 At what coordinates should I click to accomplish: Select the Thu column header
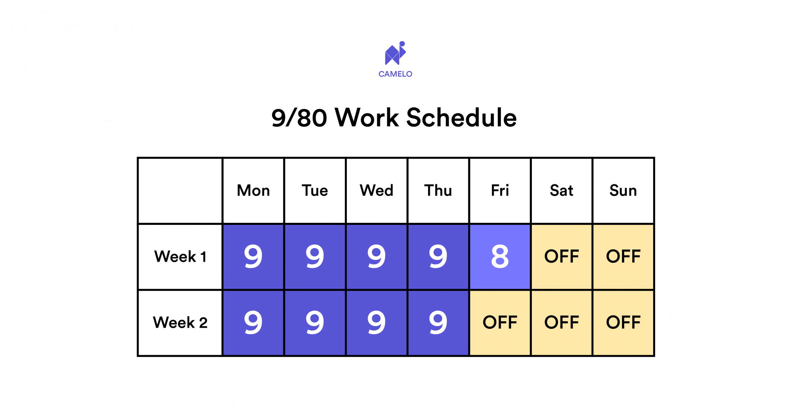[438, 190]
